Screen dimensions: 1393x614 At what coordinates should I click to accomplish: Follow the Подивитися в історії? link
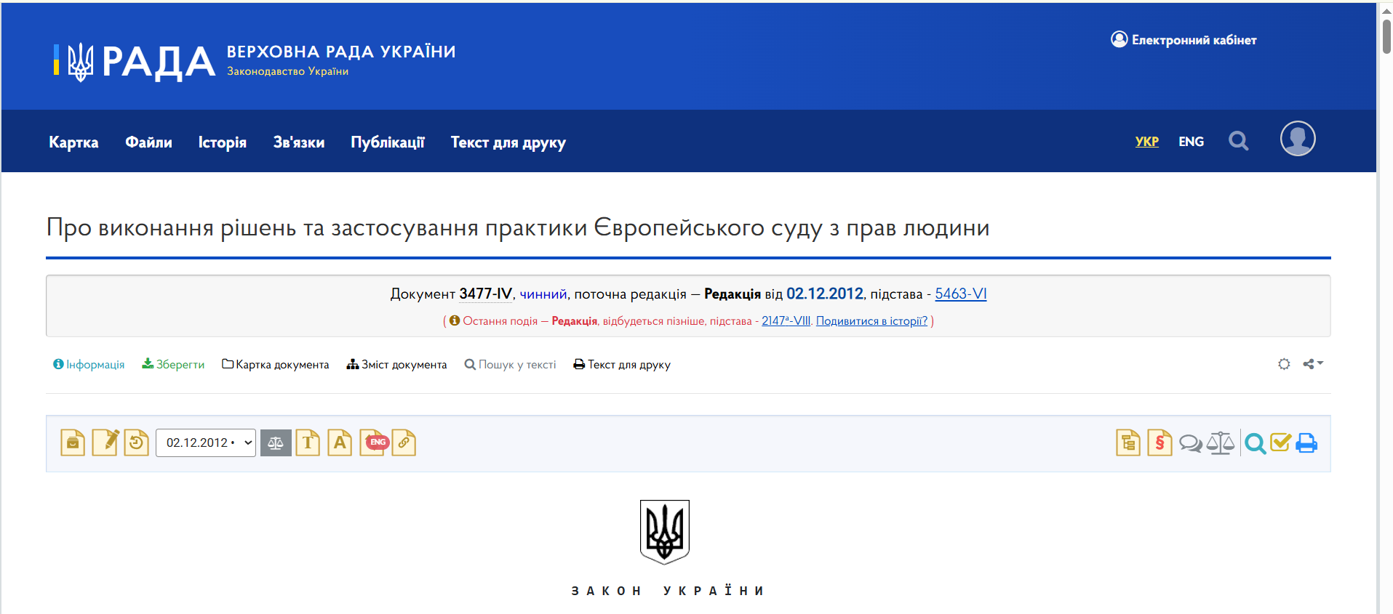point(872,320)
